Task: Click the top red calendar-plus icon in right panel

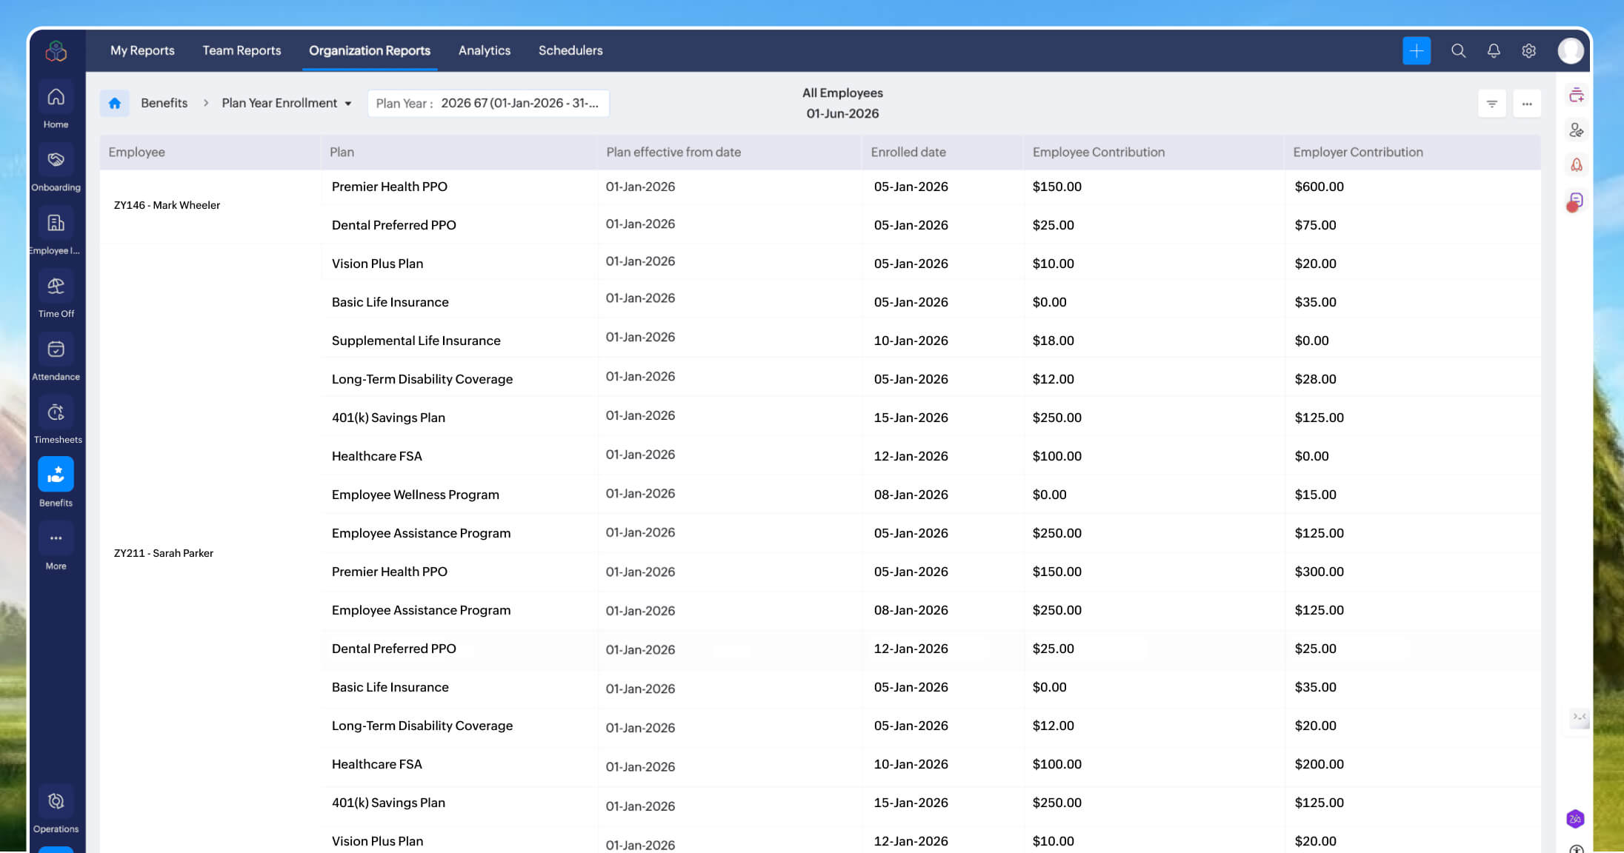Action: coord(1576,95)
